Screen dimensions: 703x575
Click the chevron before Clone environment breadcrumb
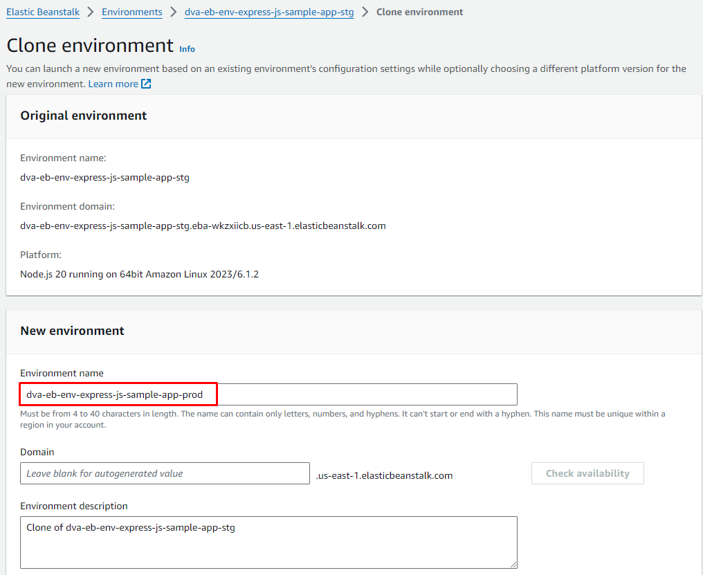[x=365, y=12]
